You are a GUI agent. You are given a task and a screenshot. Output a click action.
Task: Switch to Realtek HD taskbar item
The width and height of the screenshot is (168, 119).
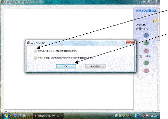tap(48, 116)
